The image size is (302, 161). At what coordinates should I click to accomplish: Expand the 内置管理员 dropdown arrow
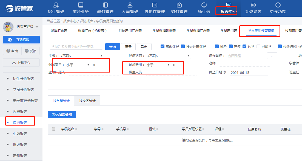click(37, 27)
